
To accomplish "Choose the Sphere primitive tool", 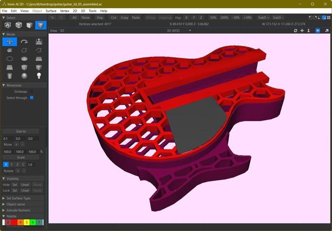I will point(24,76).
